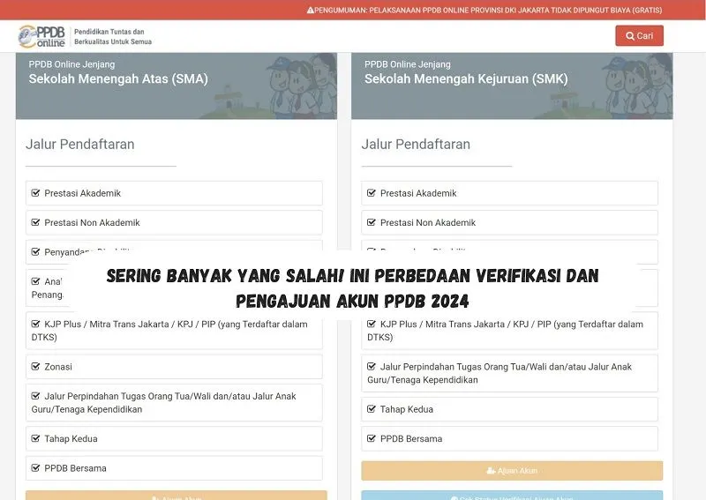Select SMA Prestasi Akademik check icon
Viewport: 706px width, 500px height.
coord(35,192)
